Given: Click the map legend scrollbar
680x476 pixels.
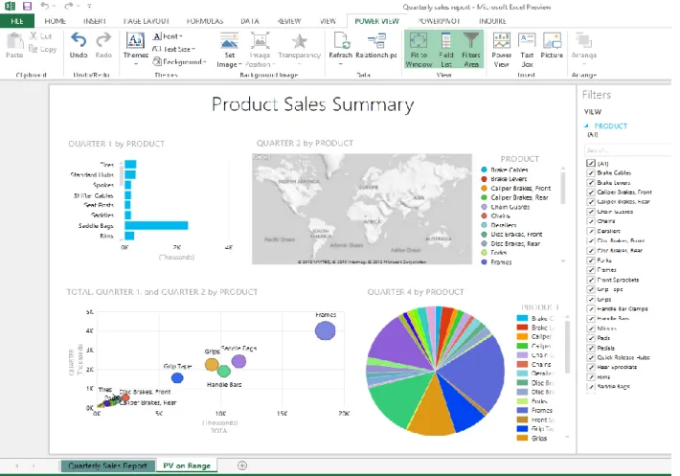Looking at the screenshot, I should 563,188.
